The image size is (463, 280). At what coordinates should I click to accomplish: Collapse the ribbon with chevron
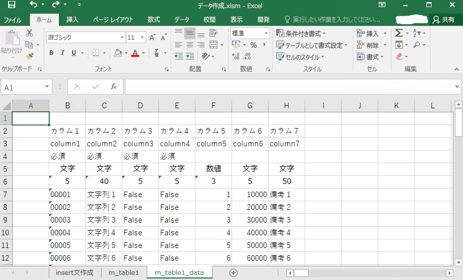pyautogui.click(x=456, y=69)
